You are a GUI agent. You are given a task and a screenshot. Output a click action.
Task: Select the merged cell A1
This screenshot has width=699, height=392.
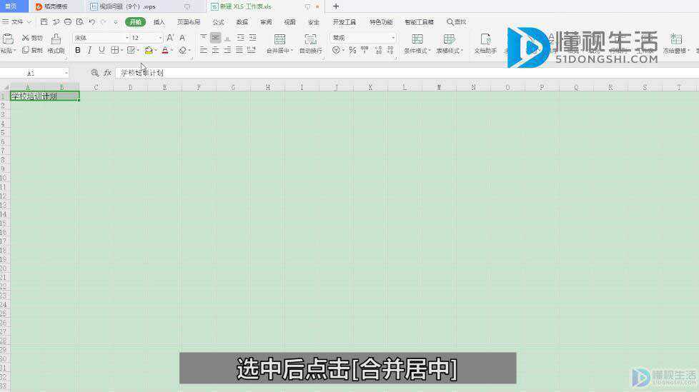(44, 96)
